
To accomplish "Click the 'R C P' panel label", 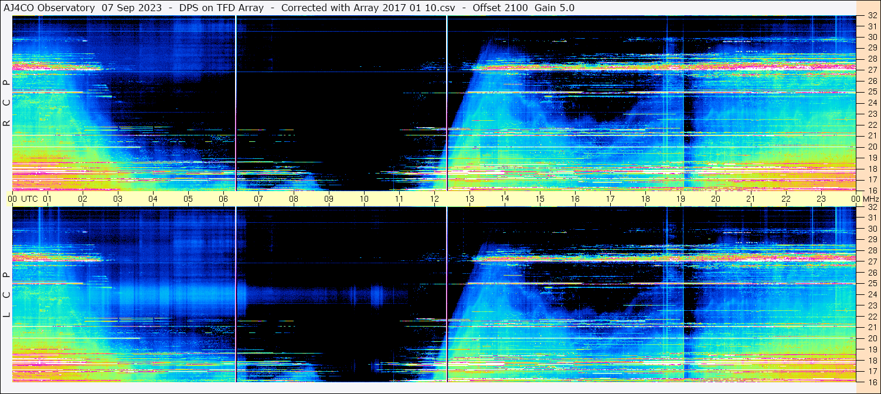I will click(6, 103).
